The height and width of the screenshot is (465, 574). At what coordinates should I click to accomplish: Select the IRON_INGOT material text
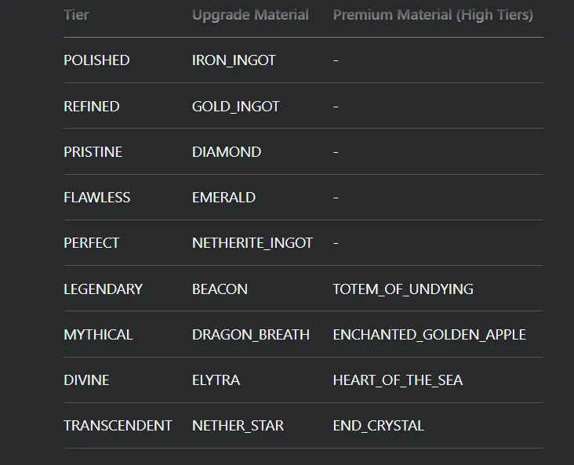click(x=234, y=60)
